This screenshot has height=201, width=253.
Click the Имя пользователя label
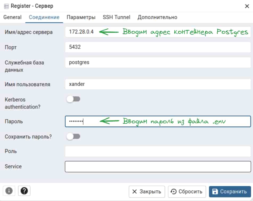[27, 85]
